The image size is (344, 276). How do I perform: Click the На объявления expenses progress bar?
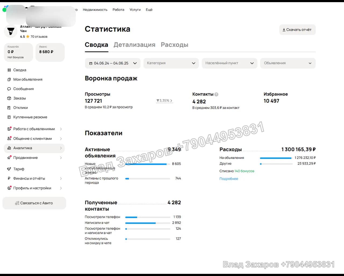coord(276,158)
